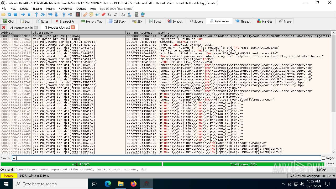The height and width of the screenshot is (189, 336).
Task: Enable the Regex checkbox
Action: point(323,158)
